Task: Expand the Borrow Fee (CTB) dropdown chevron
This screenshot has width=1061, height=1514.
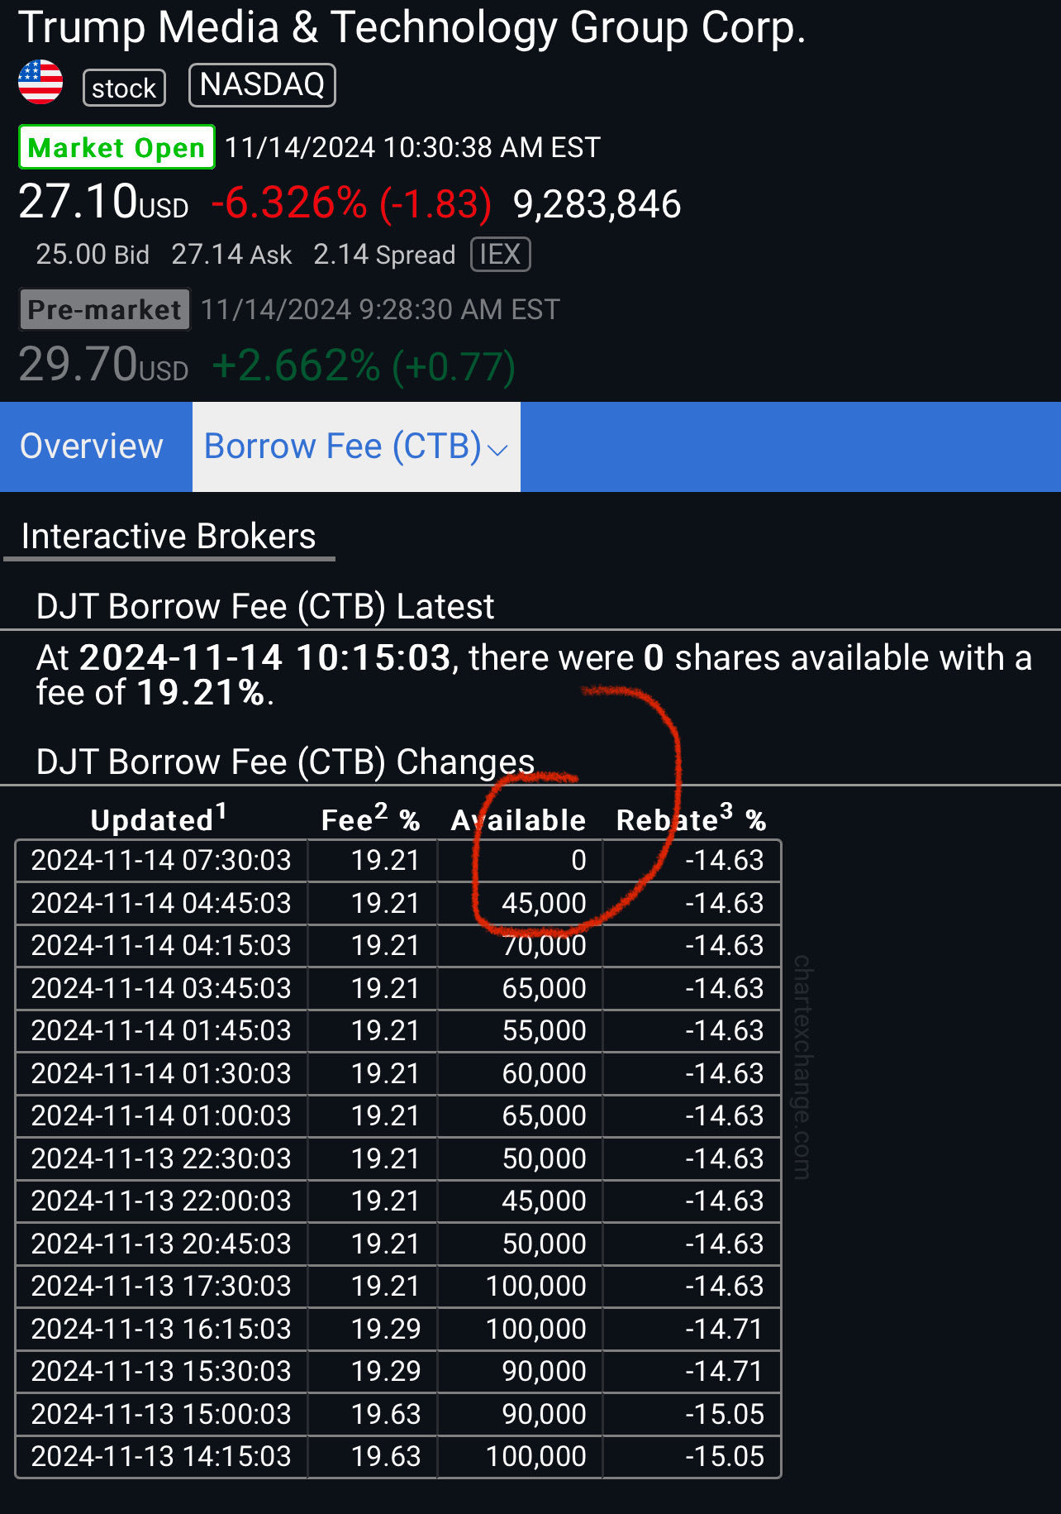Action: click(x=497, y=450)
